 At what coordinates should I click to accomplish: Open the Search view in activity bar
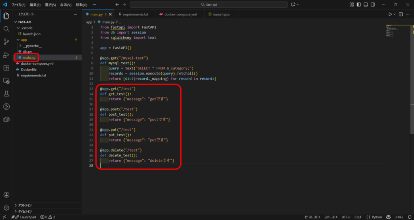pyautogui.click(x=6, y=29)
